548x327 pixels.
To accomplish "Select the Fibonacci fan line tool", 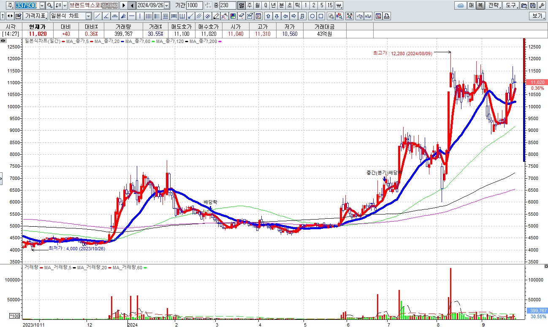I will [x=123, y=16].
